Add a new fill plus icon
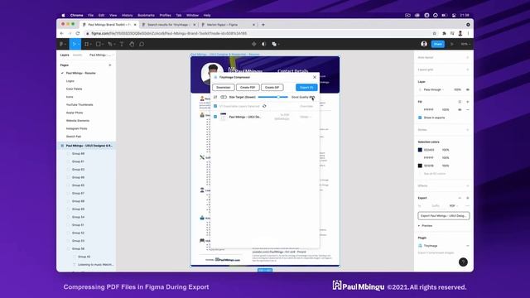Viewport: 530px width, 298px height. pyautogui.click(x=467, y=102)
